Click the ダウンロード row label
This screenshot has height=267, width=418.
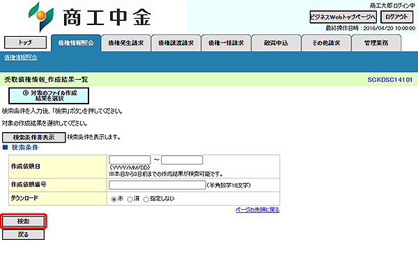(24, 198)
